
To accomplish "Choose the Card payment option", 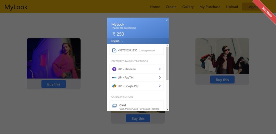I will [136, 106].
